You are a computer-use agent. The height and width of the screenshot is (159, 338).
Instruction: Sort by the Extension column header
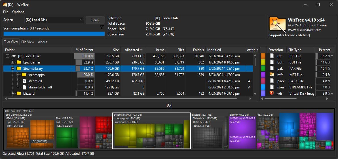click(276, 50)
